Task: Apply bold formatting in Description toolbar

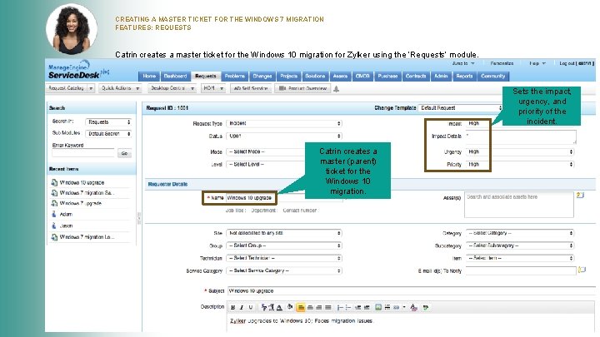Action: point(232,308)
